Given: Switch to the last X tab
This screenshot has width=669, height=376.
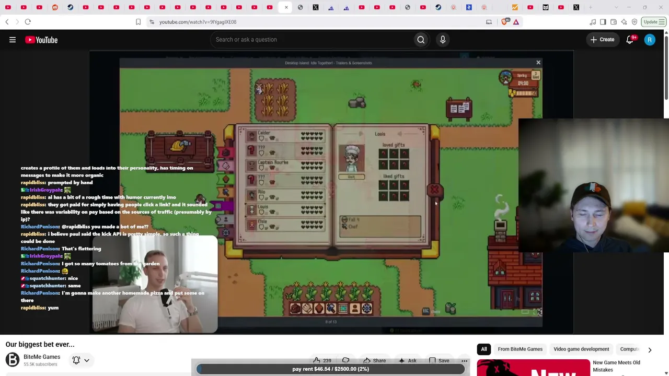Looking at the screenshot, I should [576, 7].
